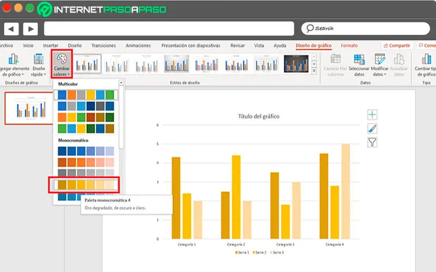Open Presentación con diapositivas tab
This screenshot has width=436, height=272.
190,46
